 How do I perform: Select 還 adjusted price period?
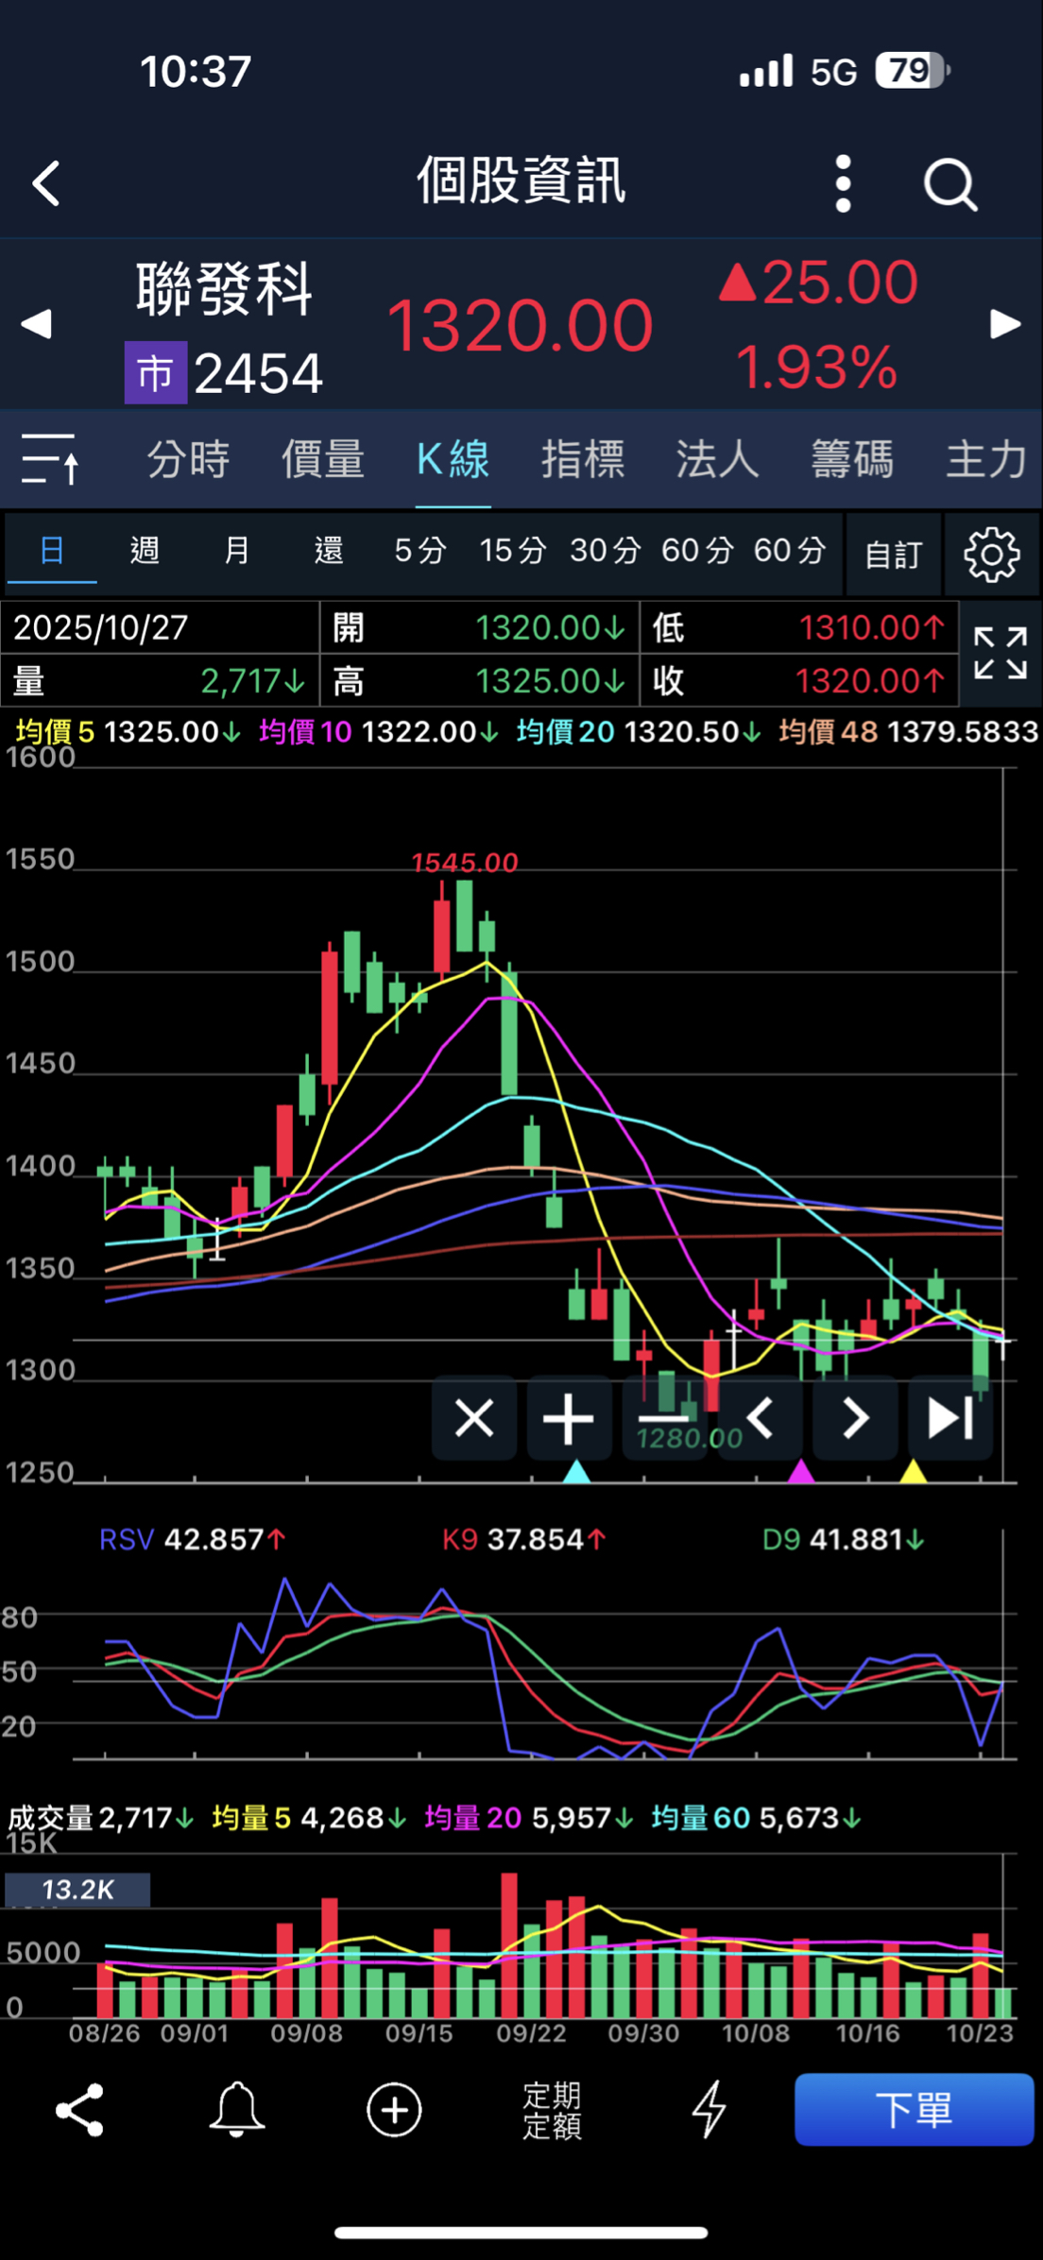329,550
